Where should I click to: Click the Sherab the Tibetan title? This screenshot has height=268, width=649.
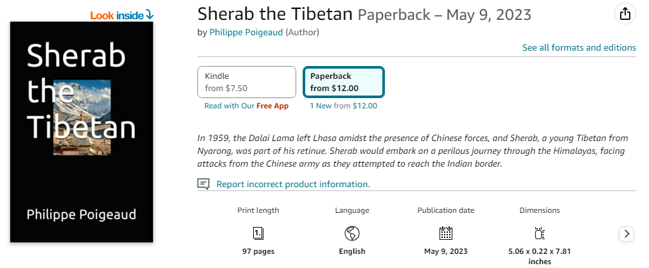(275, 14)
